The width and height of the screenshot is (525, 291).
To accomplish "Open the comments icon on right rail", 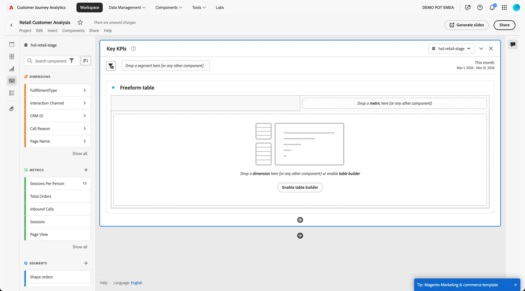I will point(513,45).
